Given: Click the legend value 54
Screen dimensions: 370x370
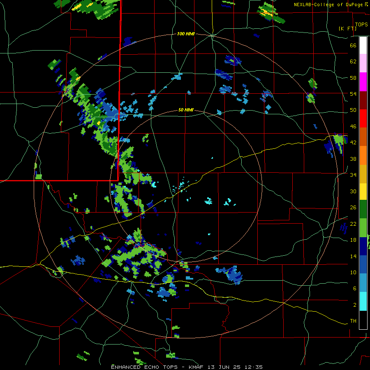Looking at the screenshot, I should (353, 94).
